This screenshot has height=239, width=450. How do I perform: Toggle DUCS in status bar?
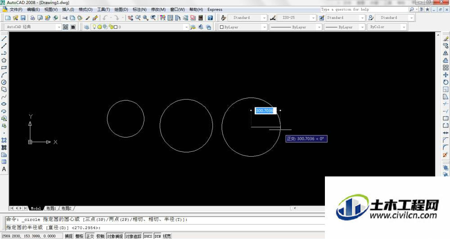coord(148,236)
